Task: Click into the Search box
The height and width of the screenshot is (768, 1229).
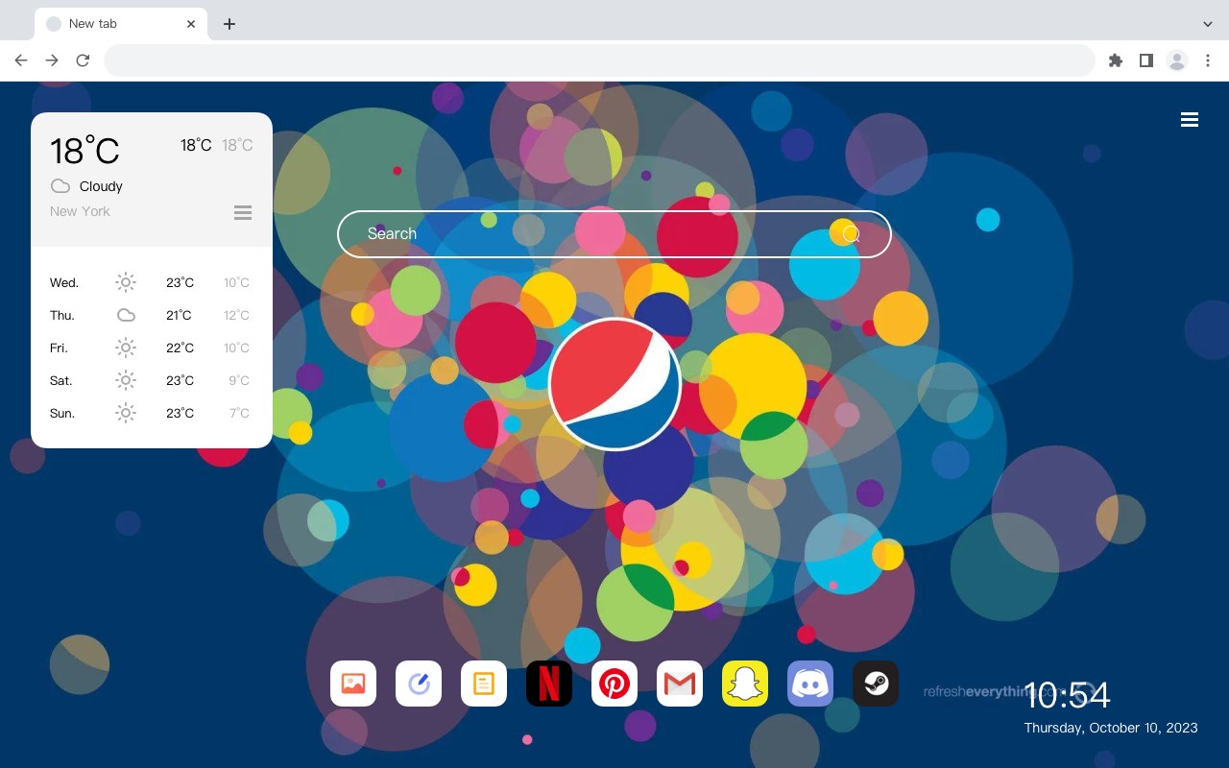Action: [614, 233]
